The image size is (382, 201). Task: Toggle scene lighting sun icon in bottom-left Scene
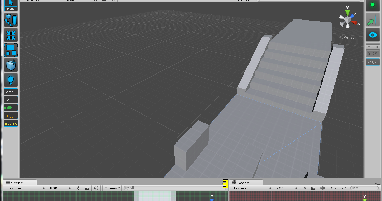78,188
